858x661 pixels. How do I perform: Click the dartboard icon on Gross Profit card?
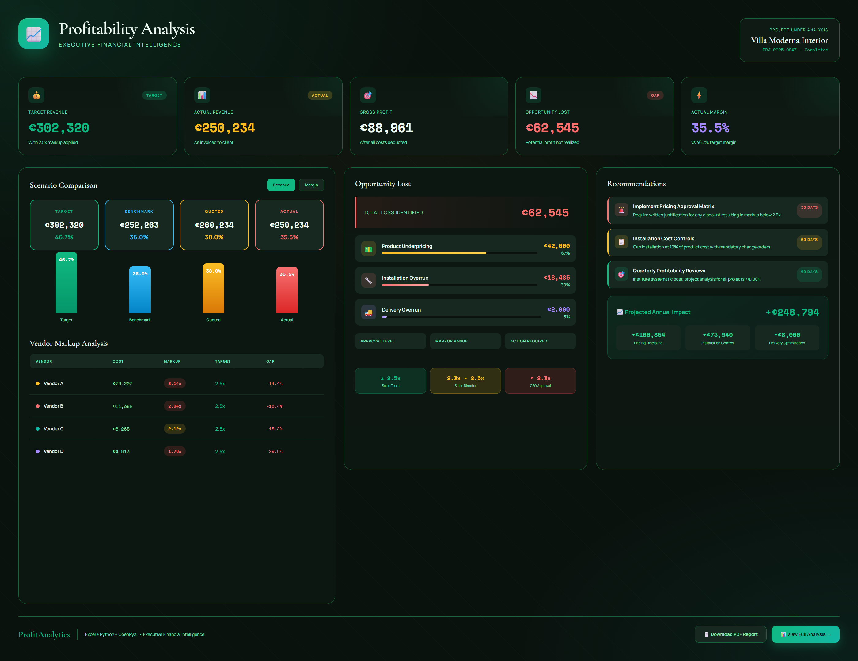pyautogui.click(x=368, y=95)
